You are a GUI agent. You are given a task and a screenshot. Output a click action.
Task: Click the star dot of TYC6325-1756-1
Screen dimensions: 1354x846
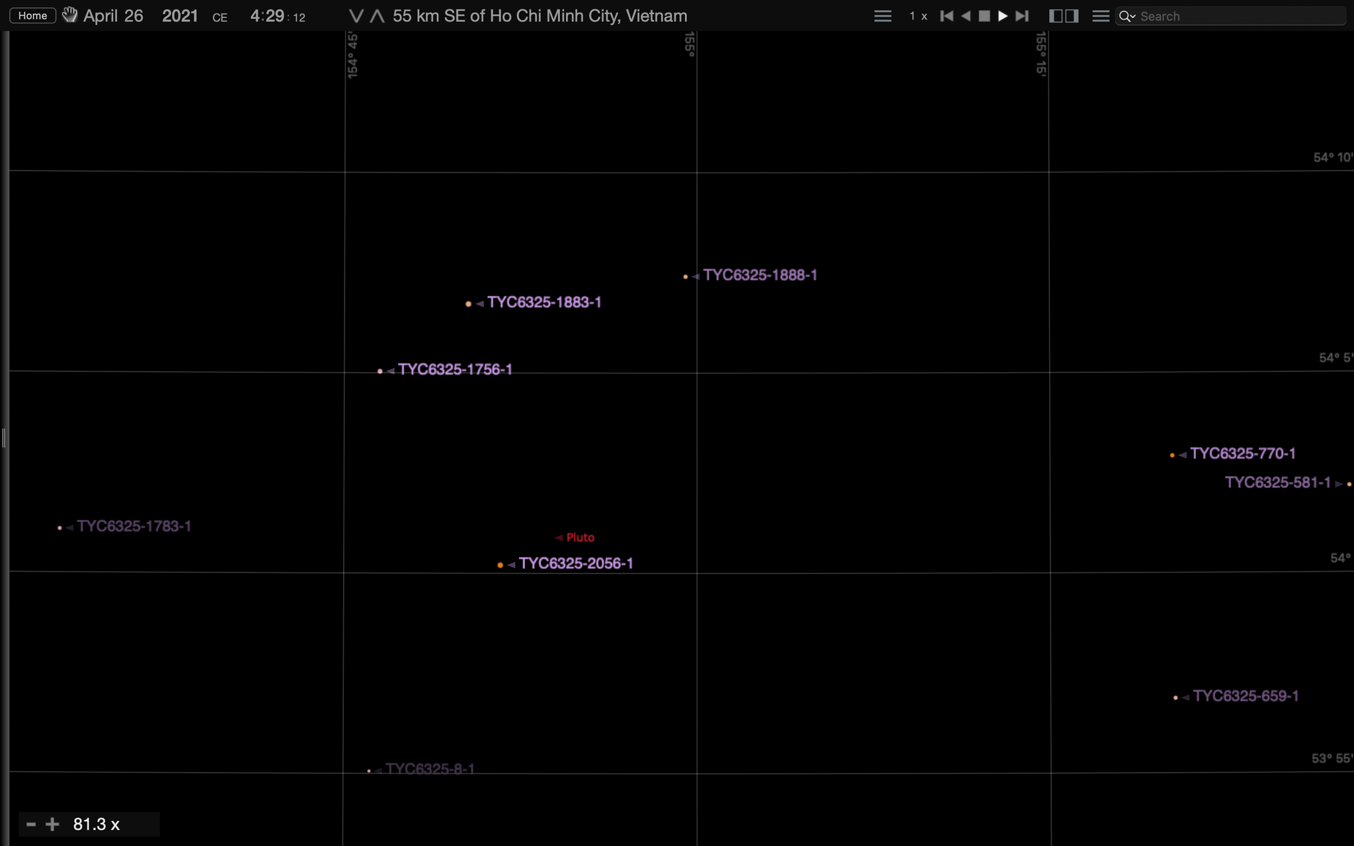coord(380,371)
